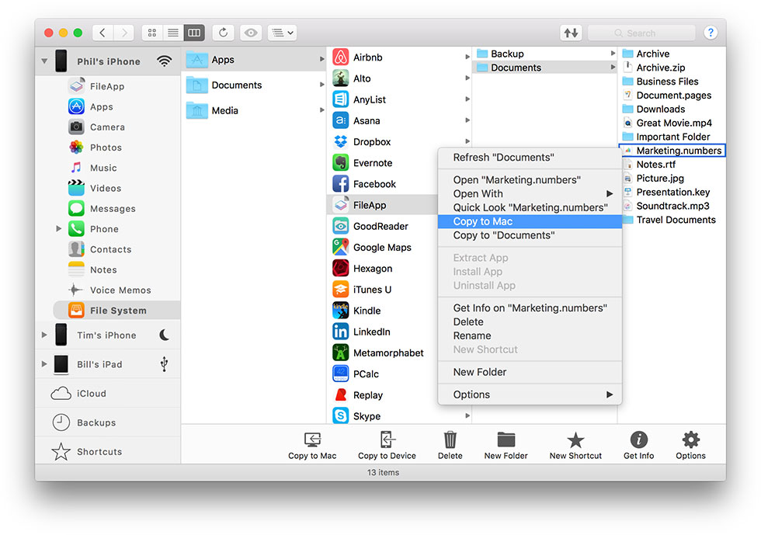Expand Tim's iPhone in sidebar
The image size is (761, 535).
[x=43, y=335]
